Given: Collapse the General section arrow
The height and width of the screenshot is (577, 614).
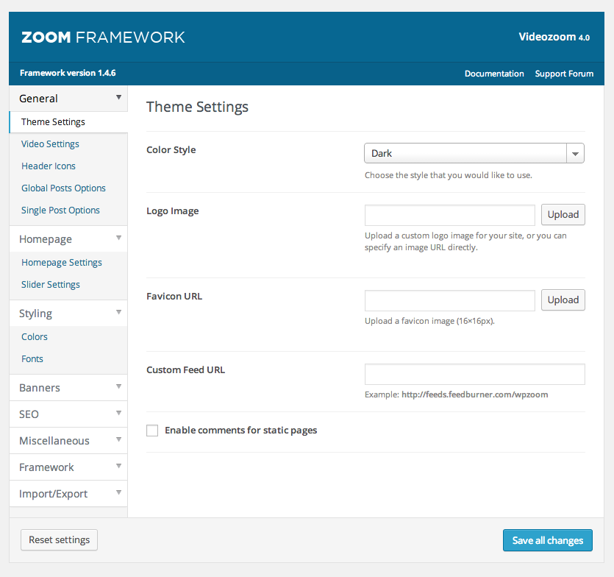Looking at the screenshot, I should (x=118, y=98).
